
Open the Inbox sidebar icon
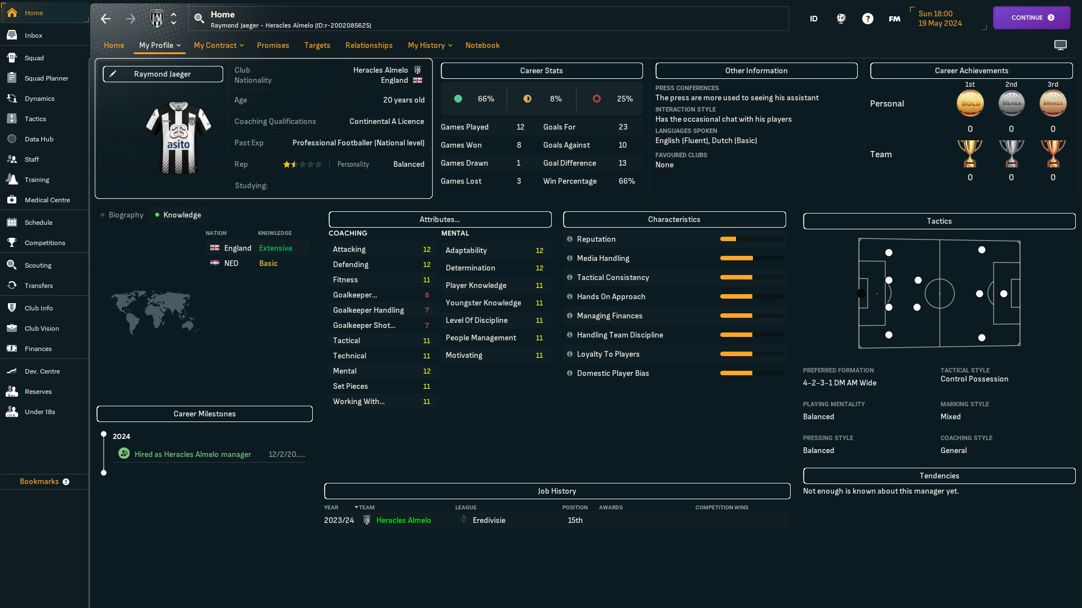12,35
